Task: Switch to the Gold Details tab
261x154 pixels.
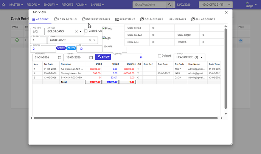Action: pos(151,19)
